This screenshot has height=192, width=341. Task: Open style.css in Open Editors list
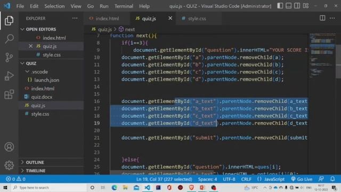[52, 55]
